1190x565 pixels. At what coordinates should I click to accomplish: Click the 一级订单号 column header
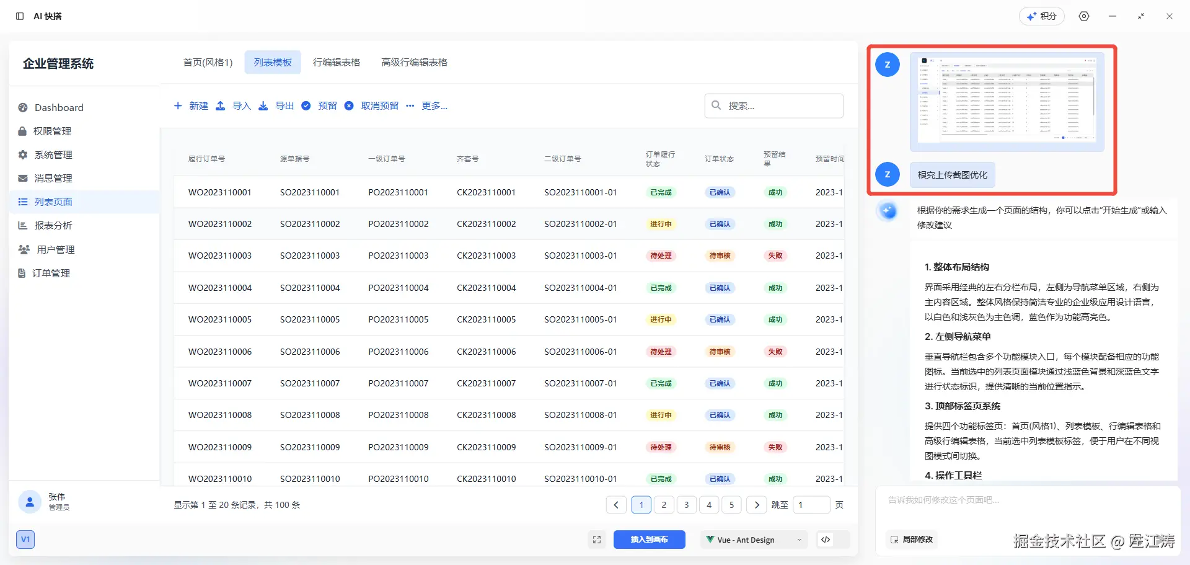(x=387, y=159)
